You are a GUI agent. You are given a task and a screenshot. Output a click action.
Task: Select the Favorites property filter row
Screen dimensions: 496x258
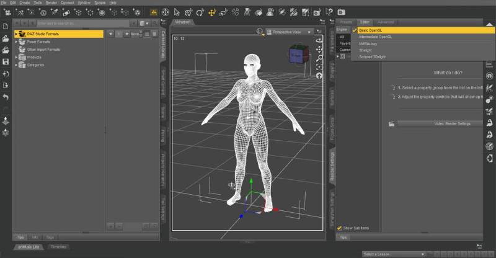[343, 43]
